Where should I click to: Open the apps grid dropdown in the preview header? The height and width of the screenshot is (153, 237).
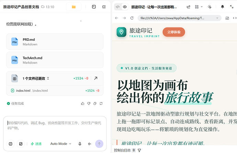click(x=199, y=7)
